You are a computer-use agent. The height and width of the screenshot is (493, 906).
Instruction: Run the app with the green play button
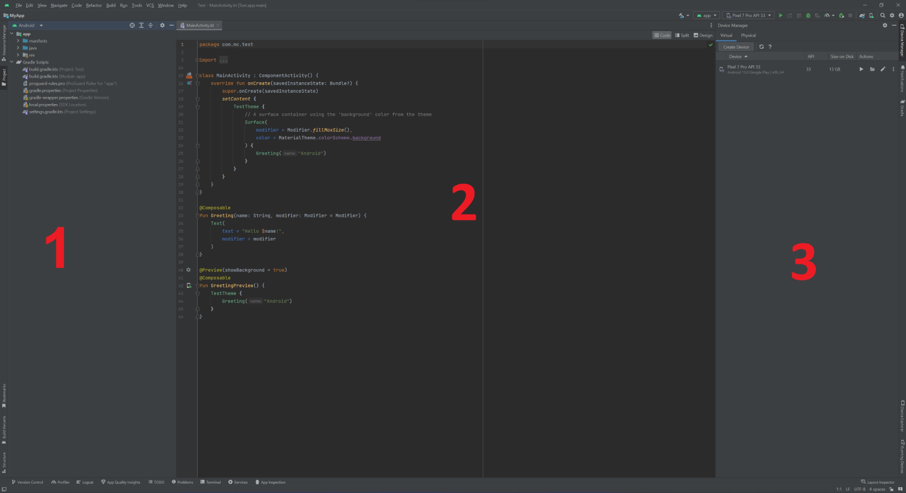coord(781,15)
